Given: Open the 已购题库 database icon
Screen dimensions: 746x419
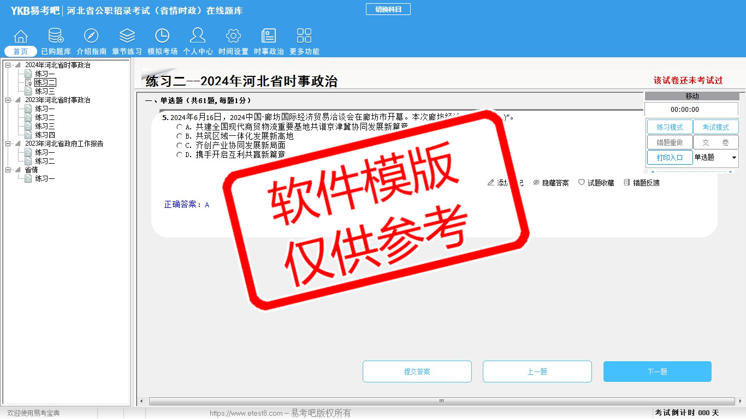Looking at the screenshot, I should point(56,36).
